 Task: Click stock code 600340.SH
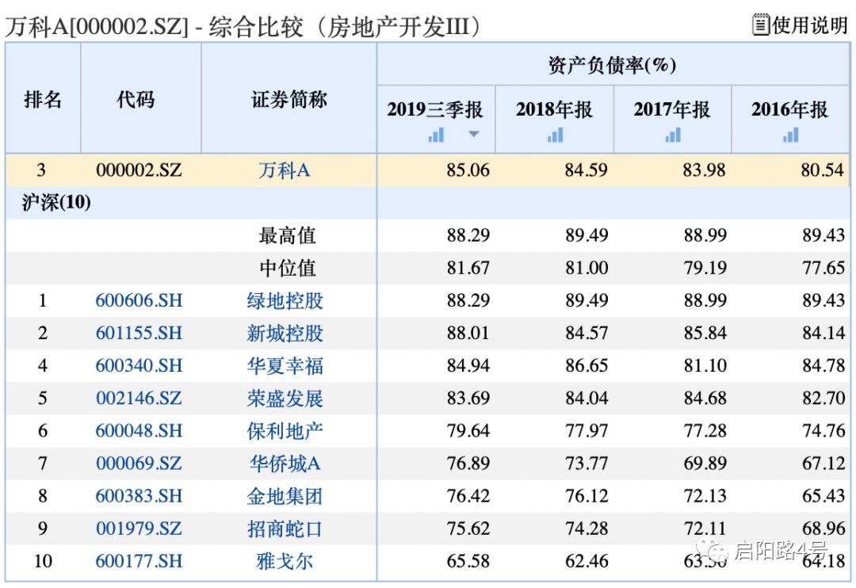(x=139, y=366)
